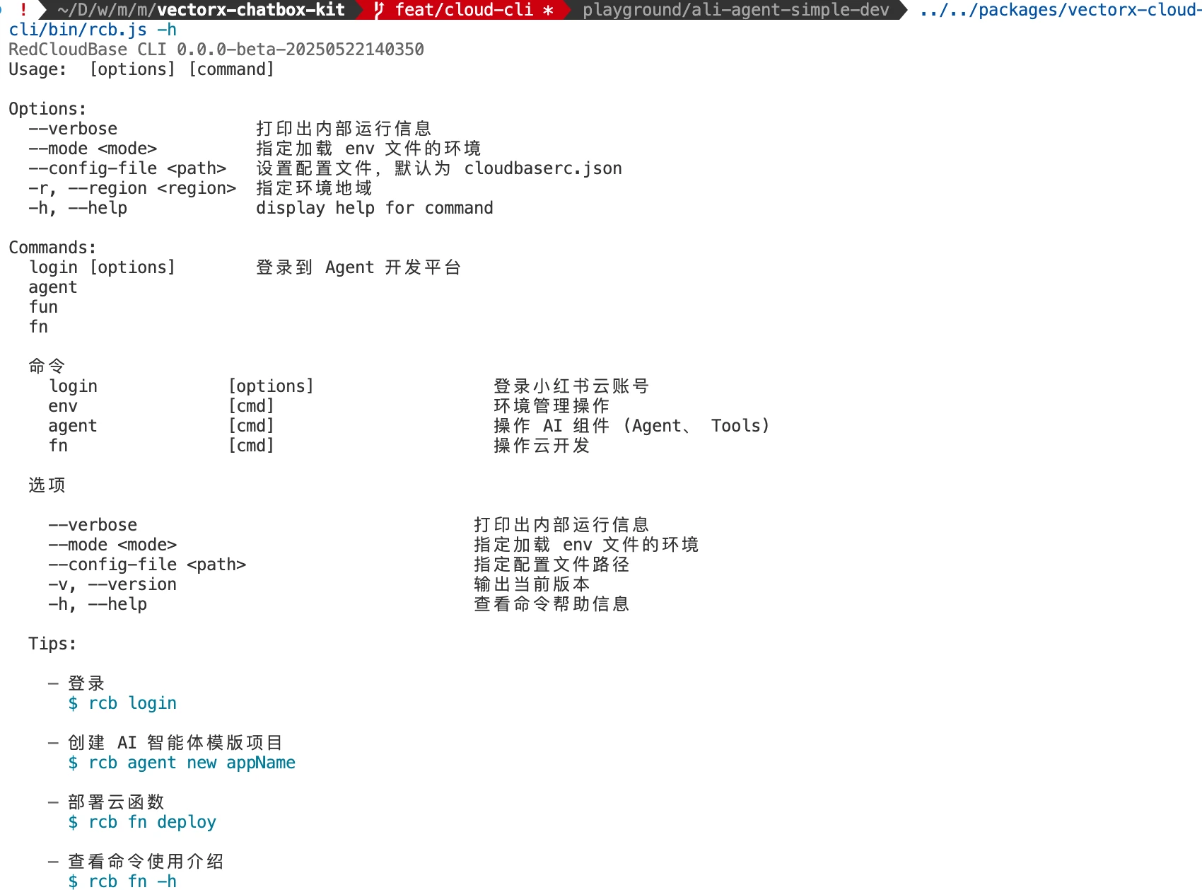The width and height of the screenshot is (1202, 890).
Task: Click the feat/cloud-cli branch name
Action: coord(464,10)
